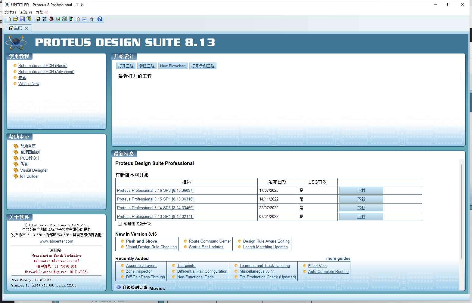Click the New Project toolbar icon
The width and height of the screenshot is (472, 303).
pyautogui.click(x=9, y=19)
